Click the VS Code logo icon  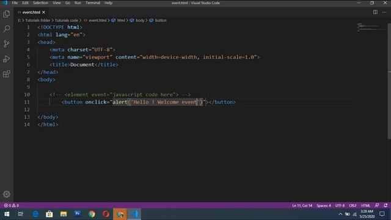[5, 2]
